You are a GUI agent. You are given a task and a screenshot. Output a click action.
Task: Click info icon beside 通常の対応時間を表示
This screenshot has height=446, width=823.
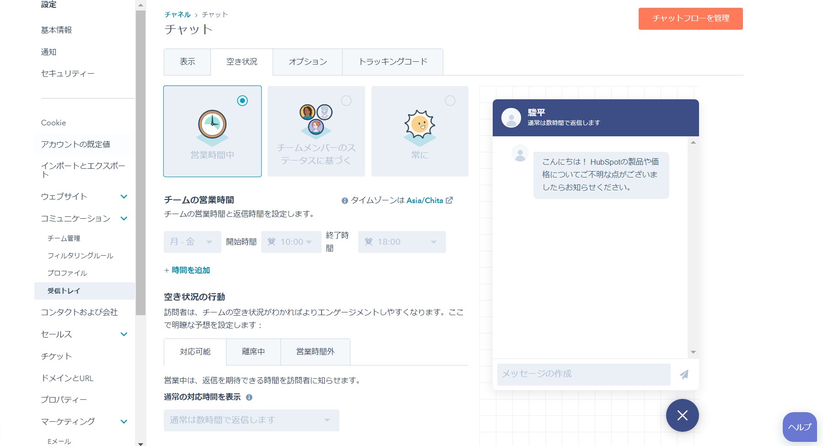click(249, 398)
